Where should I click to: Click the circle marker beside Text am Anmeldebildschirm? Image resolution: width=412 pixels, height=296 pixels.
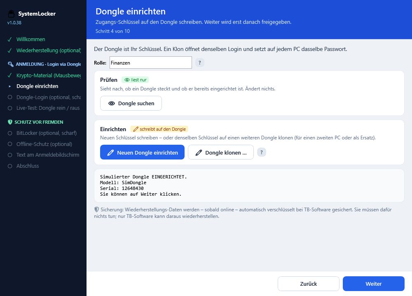coord(10,155)
